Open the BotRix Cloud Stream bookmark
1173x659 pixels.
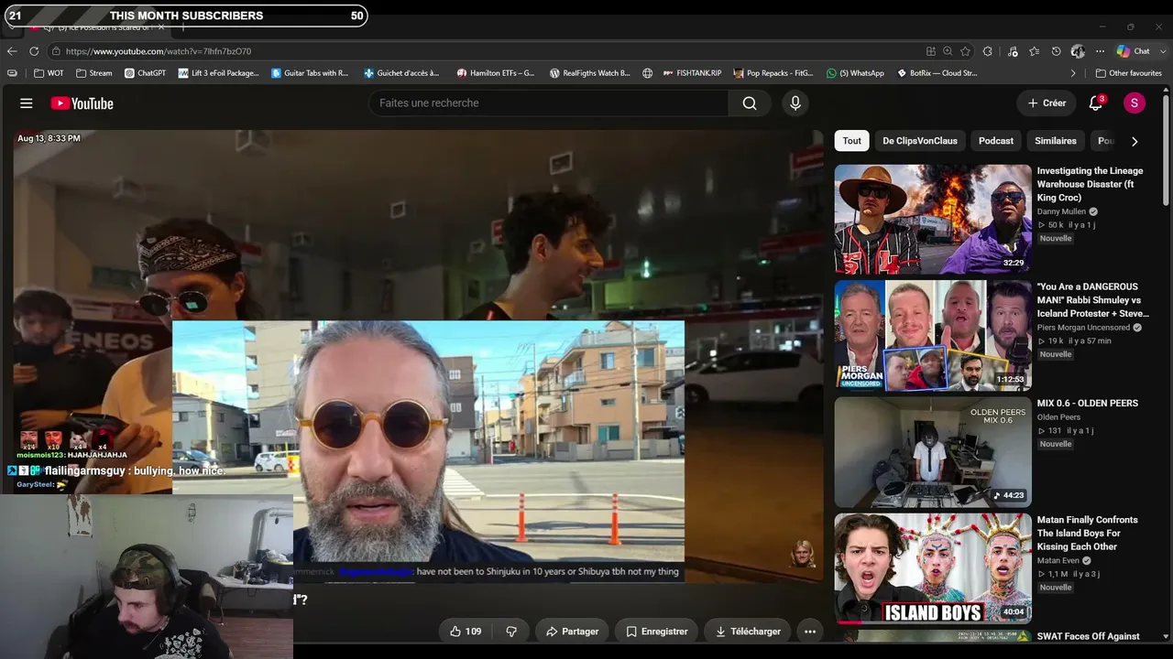937,73
